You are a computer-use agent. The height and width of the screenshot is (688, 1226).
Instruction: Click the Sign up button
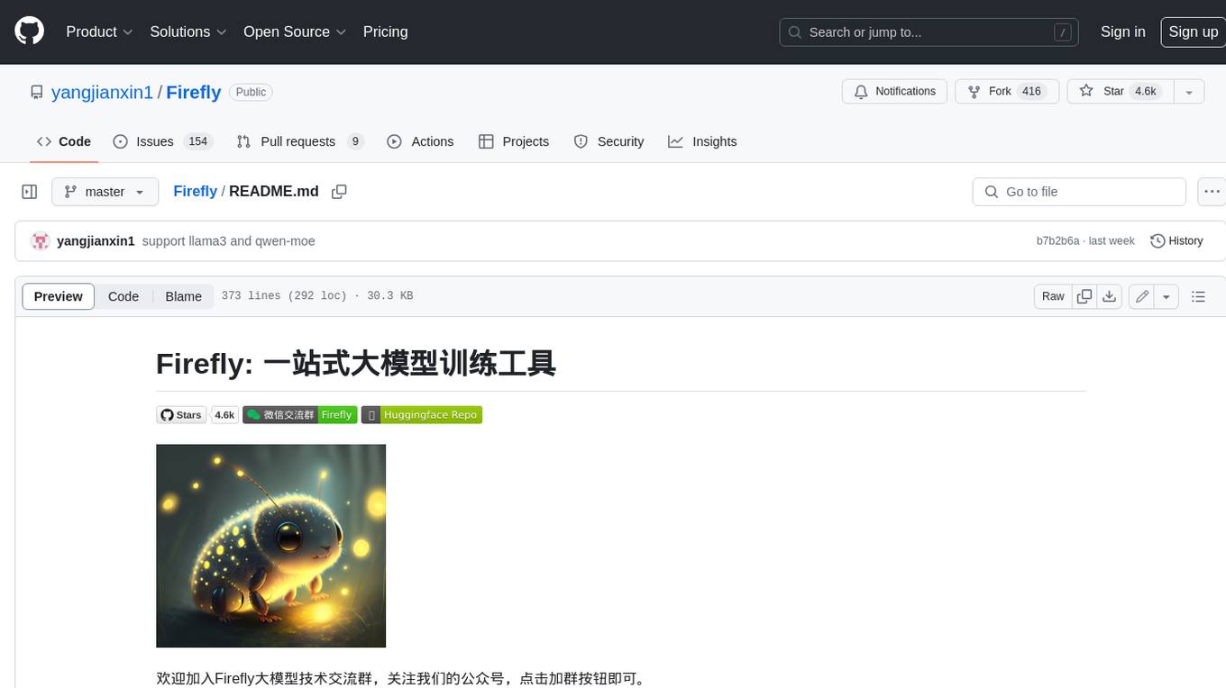coord(1193,32)
